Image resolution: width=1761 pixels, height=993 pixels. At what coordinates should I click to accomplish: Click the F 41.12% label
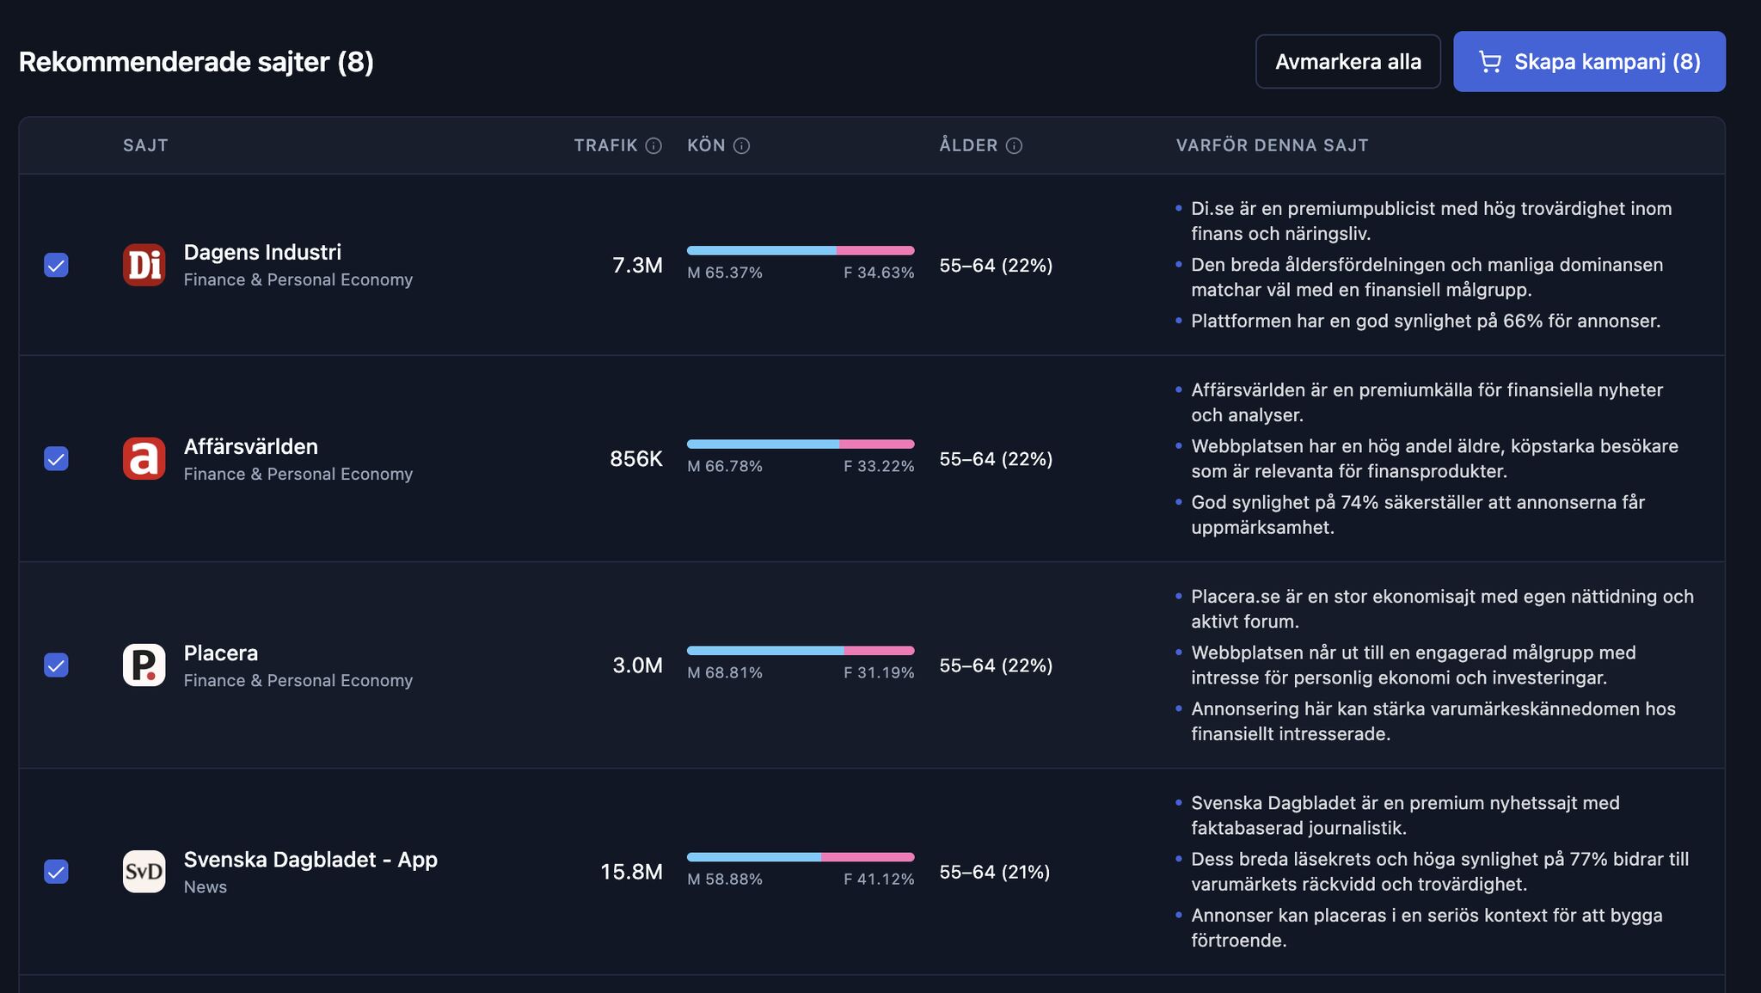point(879,879)
